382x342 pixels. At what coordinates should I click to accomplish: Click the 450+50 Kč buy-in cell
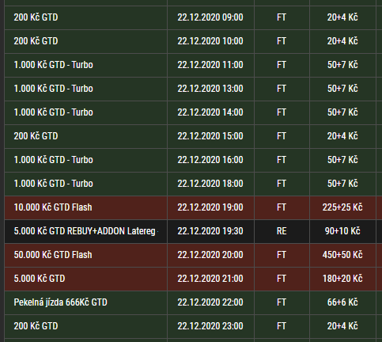tap(342, 255)
